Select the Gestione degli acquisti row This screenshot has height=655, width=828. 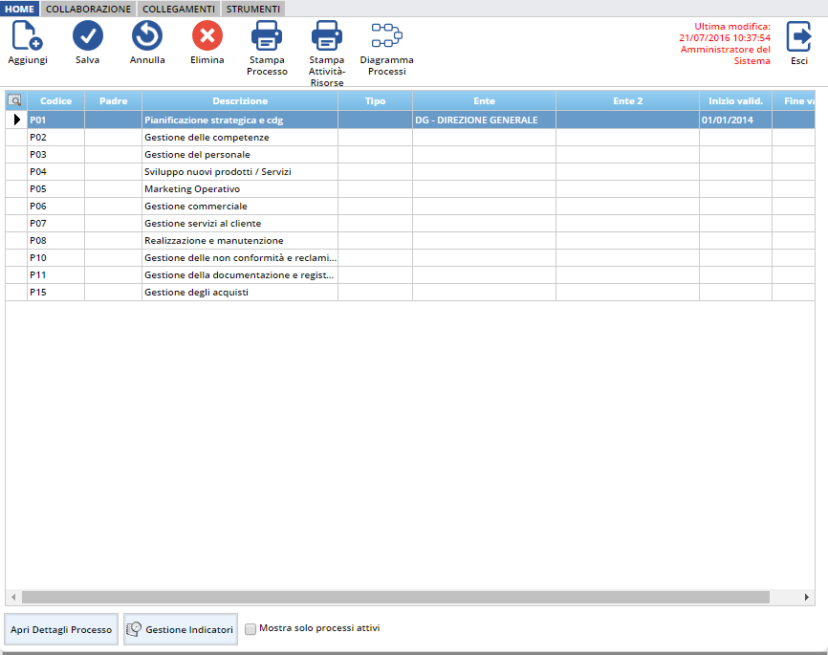click(196, 293)
